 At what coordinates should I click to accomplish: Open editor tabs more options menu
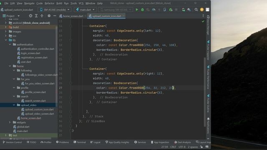pyautogui.click(x=203, y=16)
